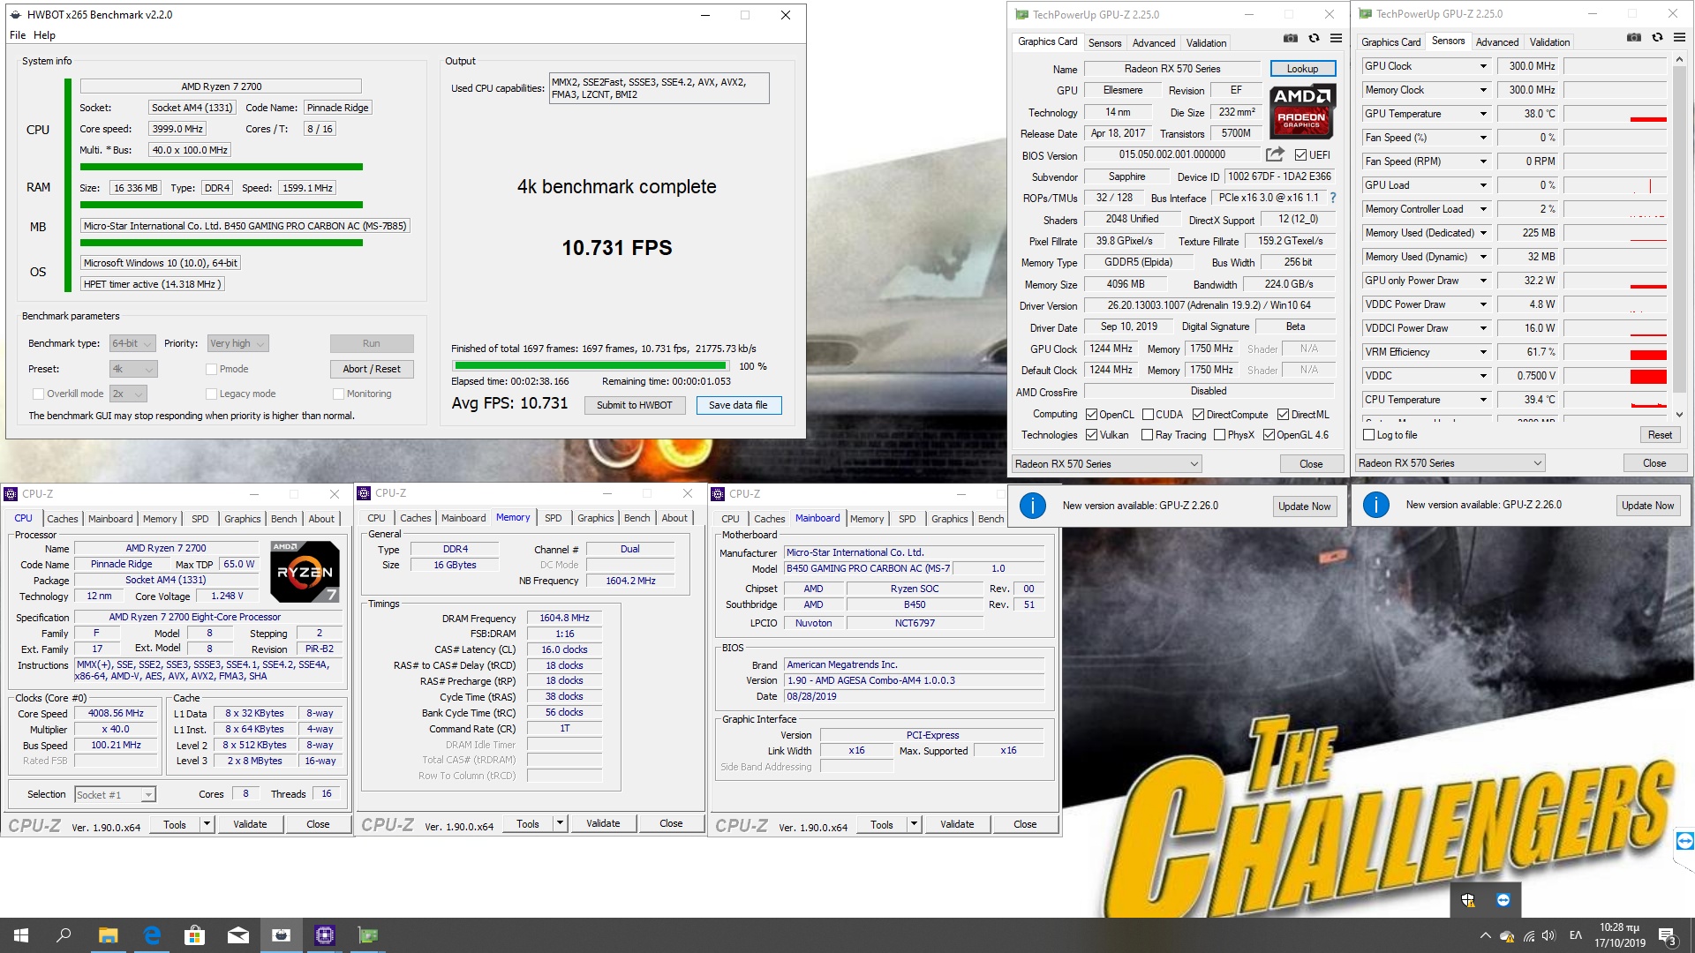Click Submit to HWBOT button
Screen dimensions: 1695x953
pos(634,405)
